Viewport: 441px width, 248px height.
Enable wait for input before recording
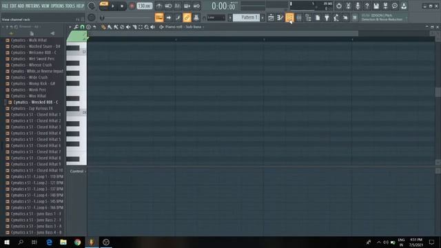coord(168,6)
